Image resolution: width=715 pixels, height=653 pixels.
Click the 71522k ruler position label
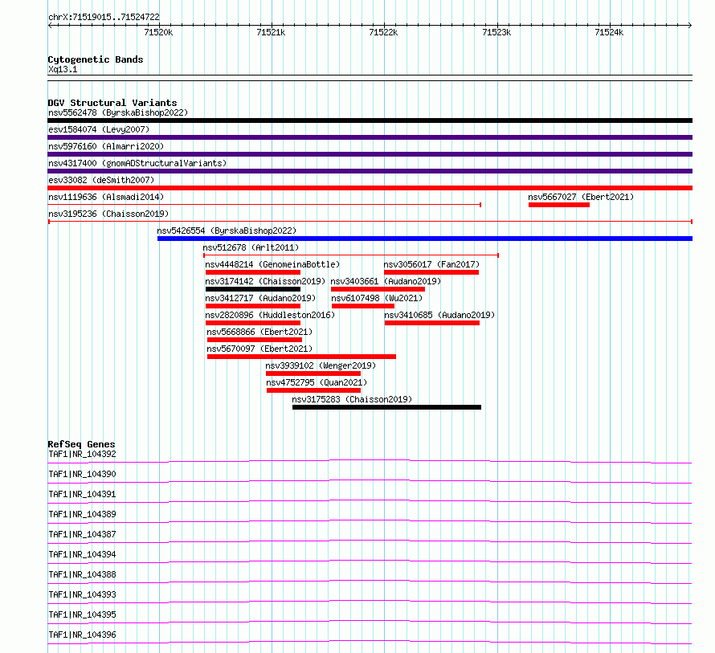point(383,32)
